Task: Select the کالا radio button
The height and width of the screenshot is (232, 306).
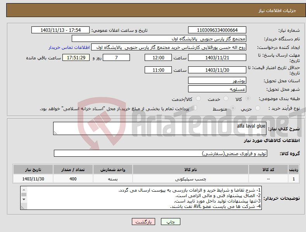Action: click(248, 99)
